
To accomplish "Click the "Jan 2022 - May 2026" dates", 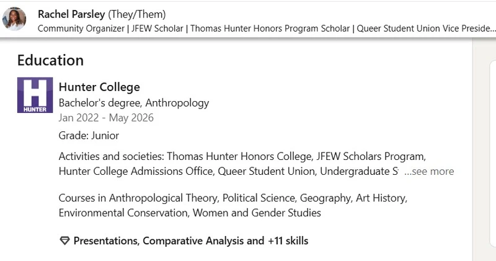I will pyautogui.click(x=106, y=118).
